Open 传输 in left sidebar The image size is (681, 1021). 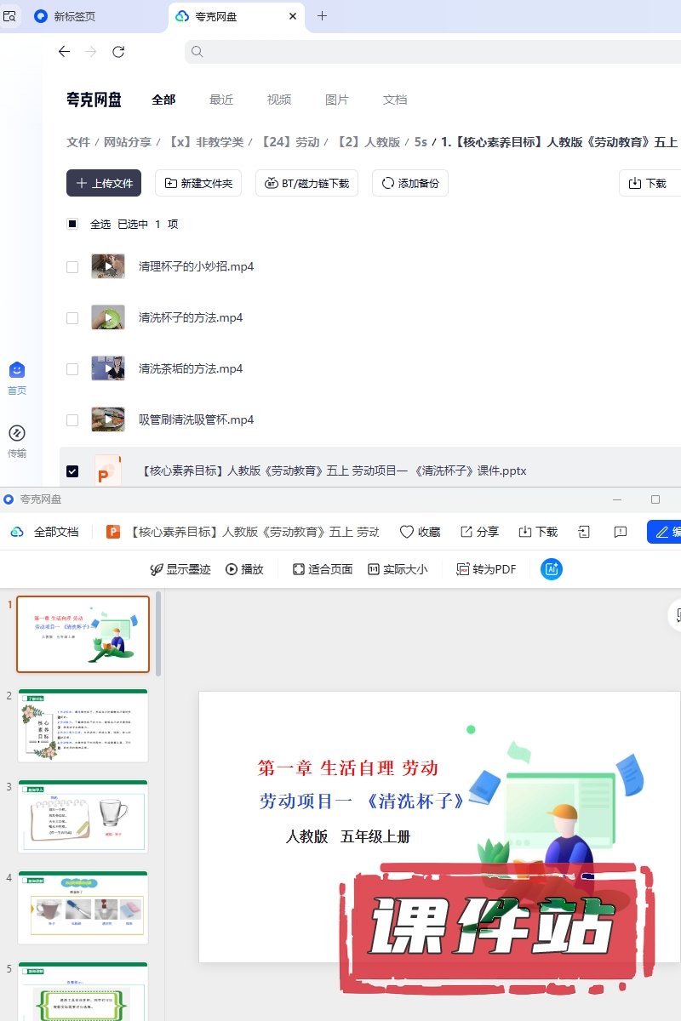click(x=17, y=442)
